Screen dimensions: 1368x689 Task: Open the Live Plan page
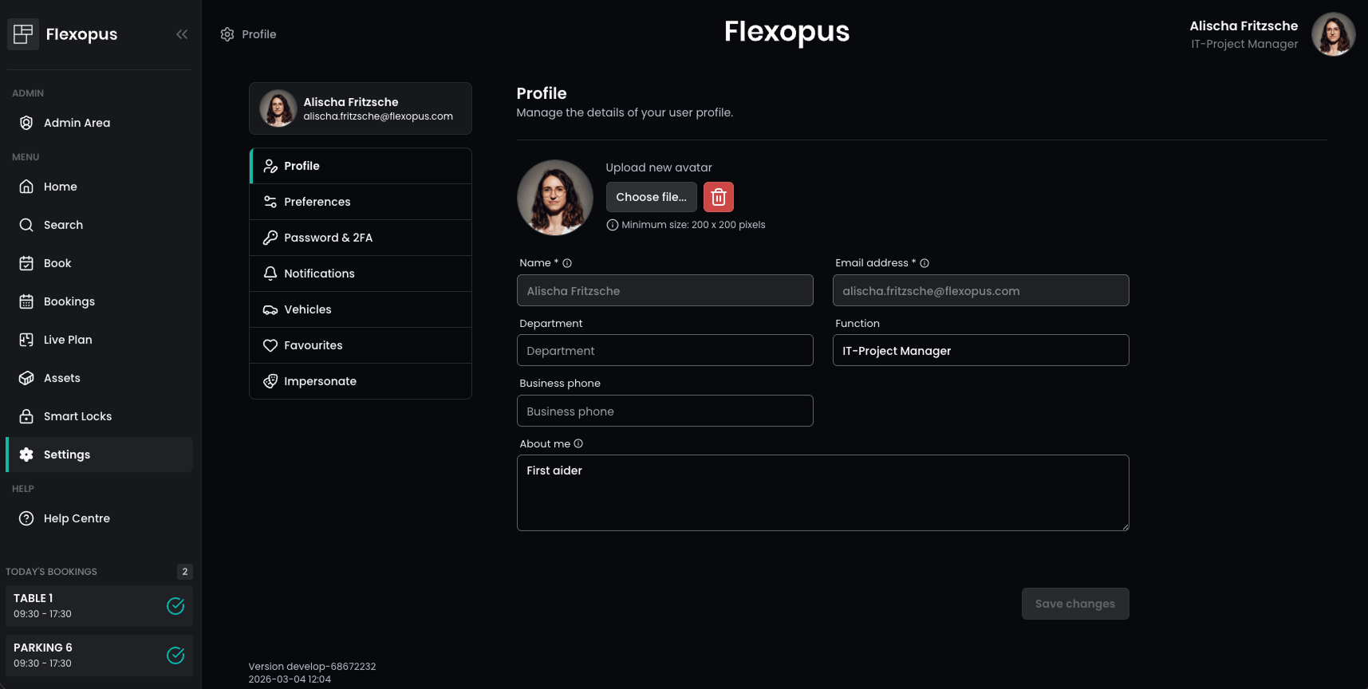coord(68,340)
